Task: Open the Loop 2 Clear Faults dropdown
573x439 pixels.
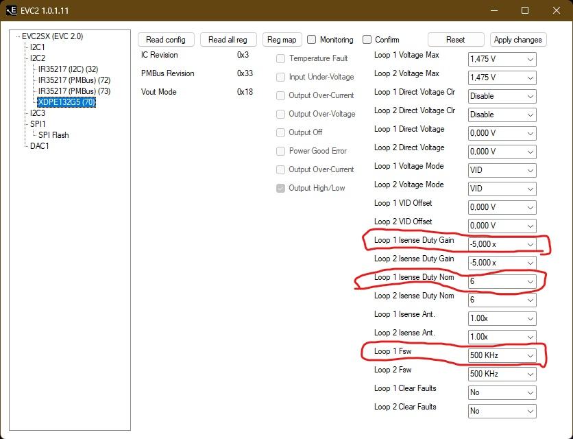Action: point(502,411)
